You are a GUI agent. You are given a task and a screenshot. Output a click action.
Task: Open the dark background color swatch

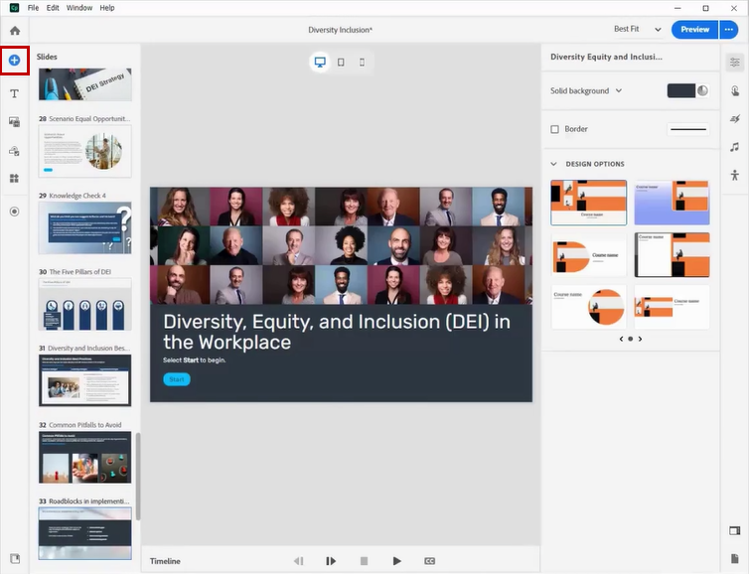681,90
